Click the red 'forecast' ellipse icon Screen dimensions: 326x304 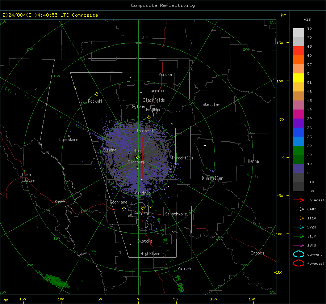(298, 263)
